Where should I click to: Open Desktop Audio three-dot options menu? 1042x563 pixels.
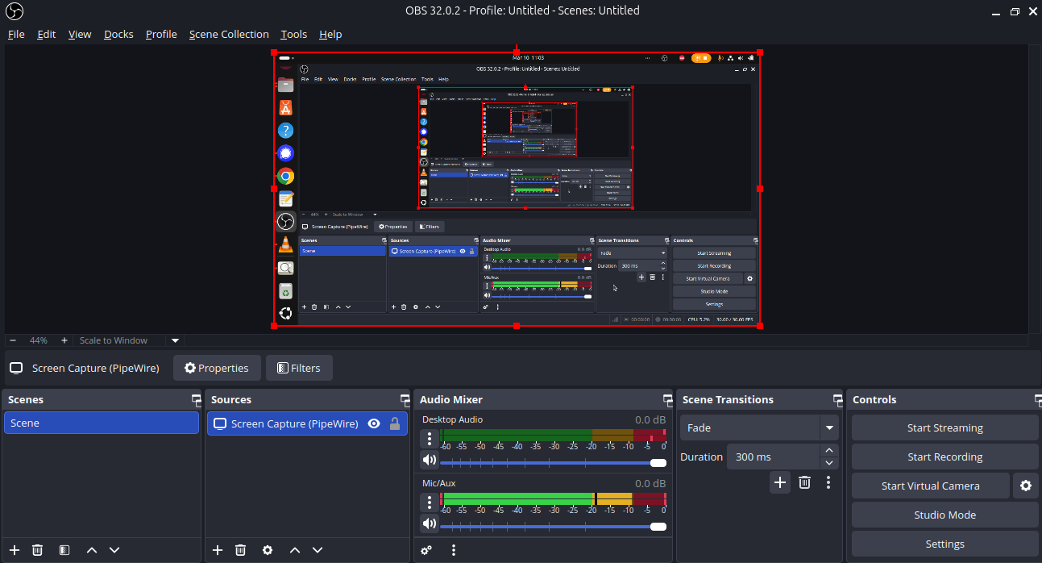tap(430, 439)
